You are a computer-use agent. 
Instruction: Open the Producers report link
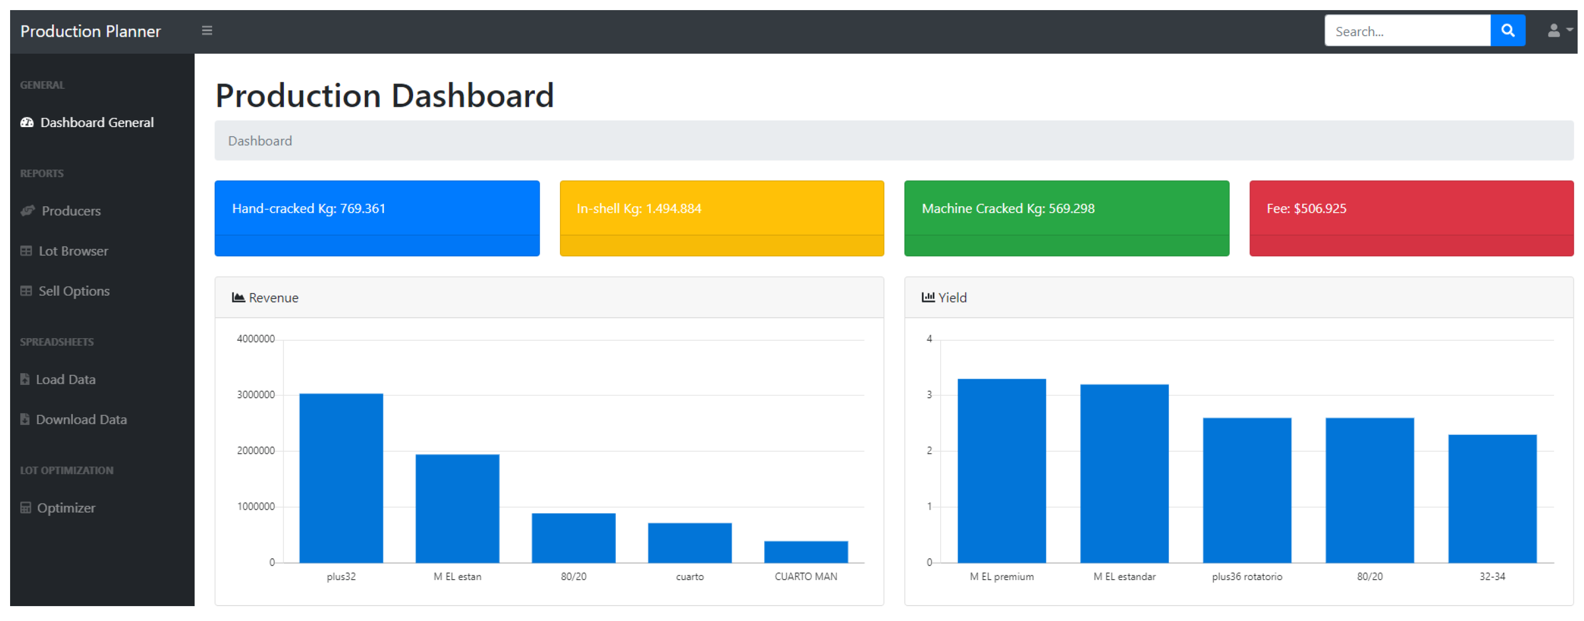71,211
